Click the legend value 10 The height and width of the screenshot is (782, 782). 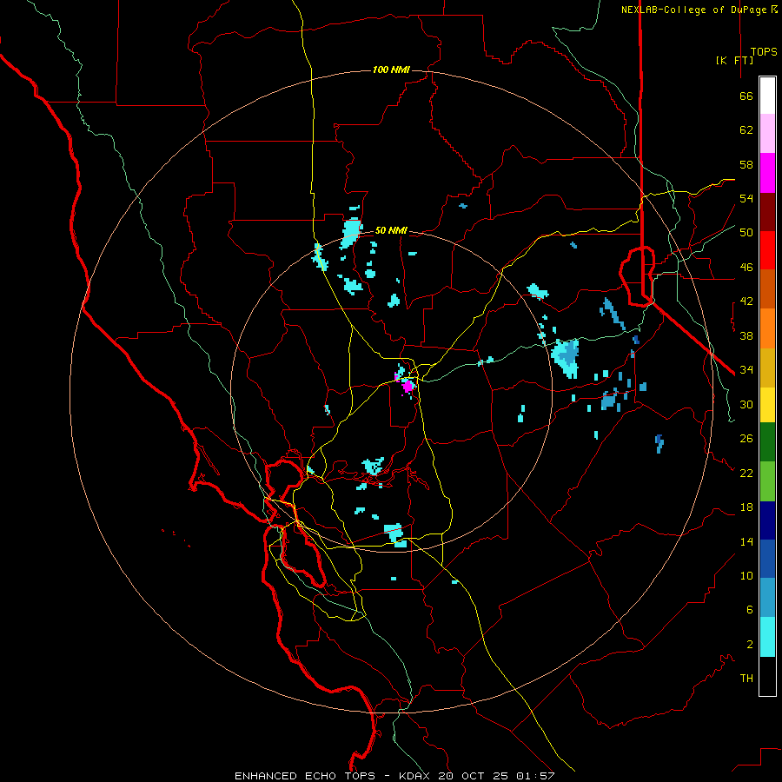coord(746,576)
